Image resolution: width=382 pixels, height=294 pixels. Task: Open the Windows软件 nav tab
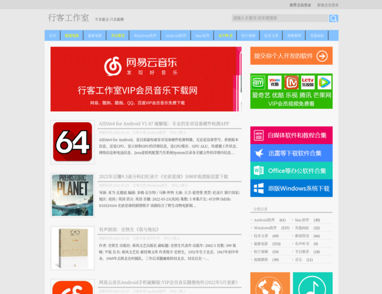pyautogui.click(x=145, y=36)
